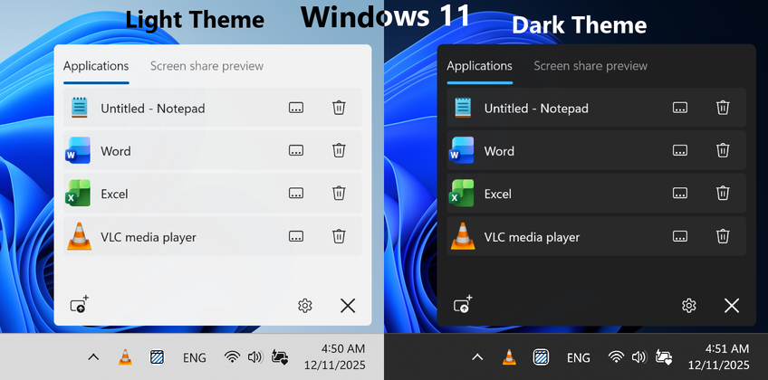Open ENG language switcher in dark taskbar
The width and height of the screenshot is (768, 380).
coord(579,358)
